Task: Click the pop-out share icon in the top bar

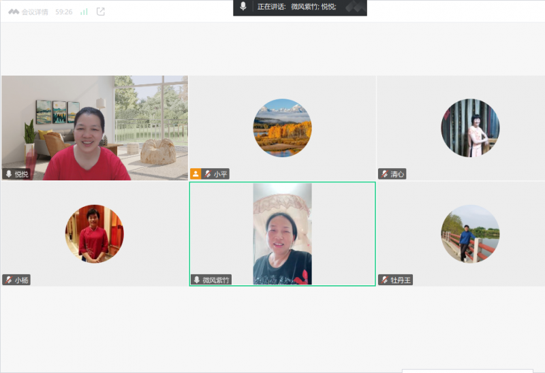Action: [x=101, y=12]
